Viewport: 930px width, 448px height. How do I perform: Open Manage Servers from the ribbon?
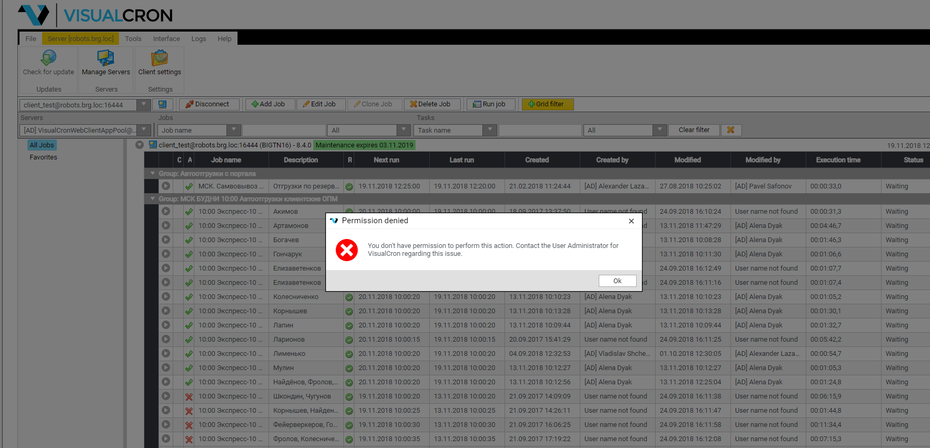pyautogui.click(x=105, y=58)
